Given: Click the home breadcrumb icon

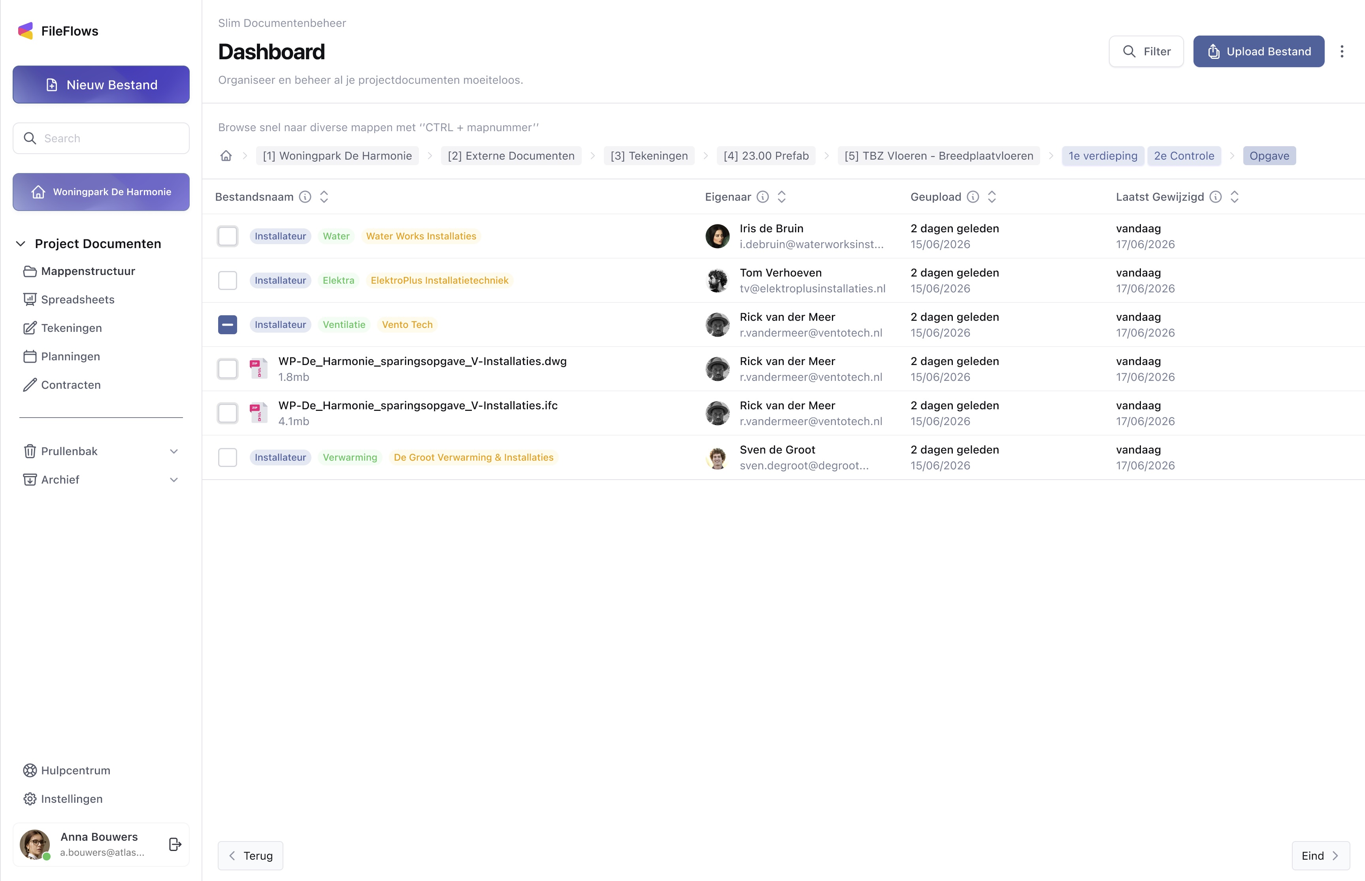Looking at the screenshot, I should tap(226, 156).
